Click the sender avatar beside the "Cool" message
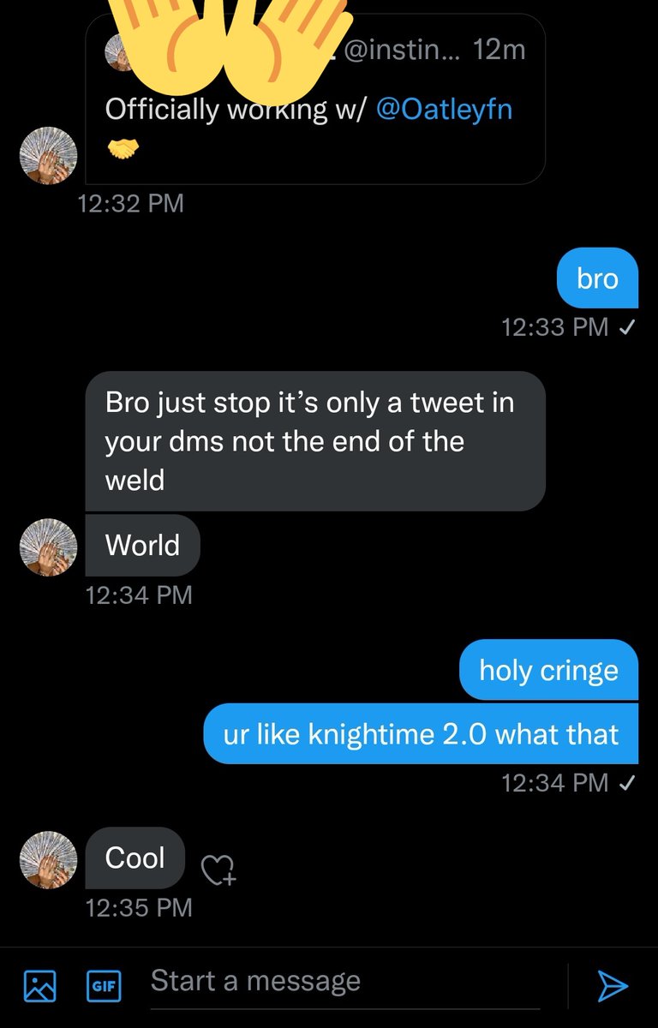The height and width of the screenshot is (1028, 658). pyautogui.click(x=49, y=860)
